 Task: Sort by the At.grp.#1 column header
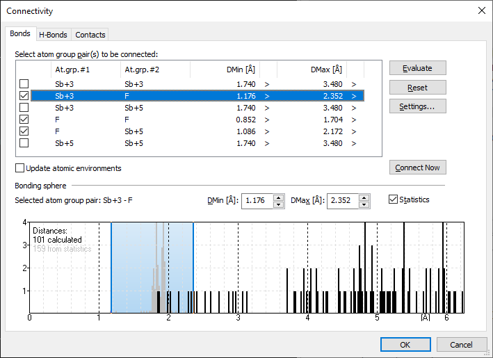tap(72, 69)
